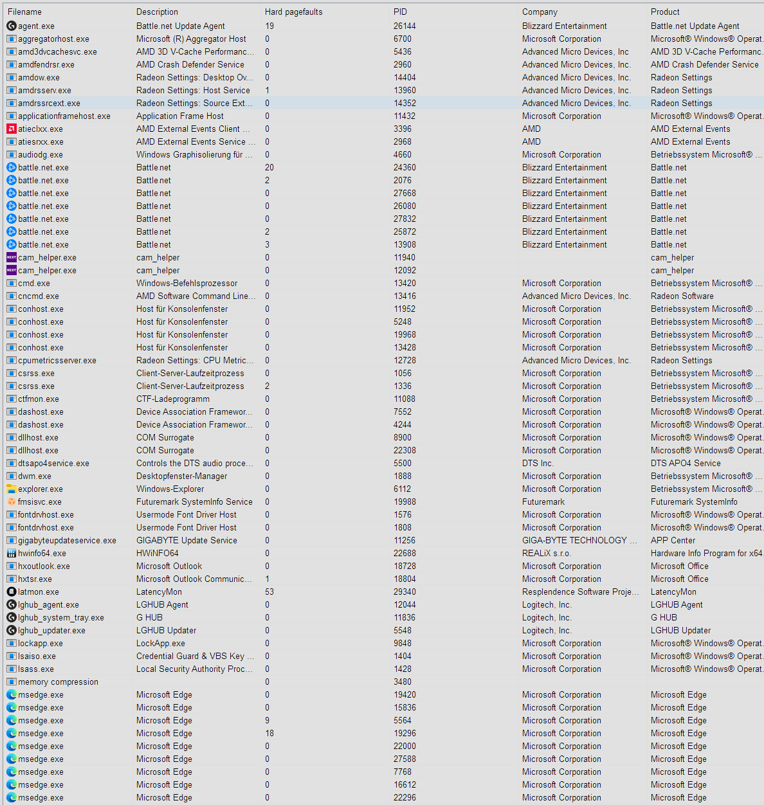Click the msedge.exe icon for PID 22296
Viewport: 764px width, 805px height.
[x=12, y=798]
